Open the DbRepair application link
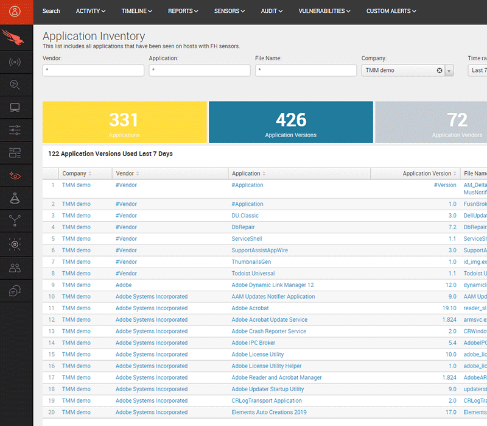This screenshot has width=487, height=426. pos(243,227)
